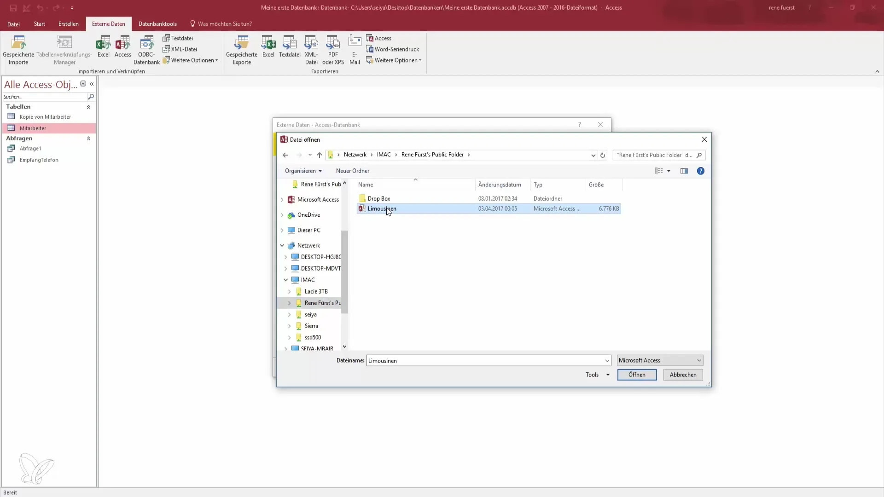The width and height of the screenshot is (884, 497).
Task: Click search icon in navigation pane
Action: coord(91,97)
